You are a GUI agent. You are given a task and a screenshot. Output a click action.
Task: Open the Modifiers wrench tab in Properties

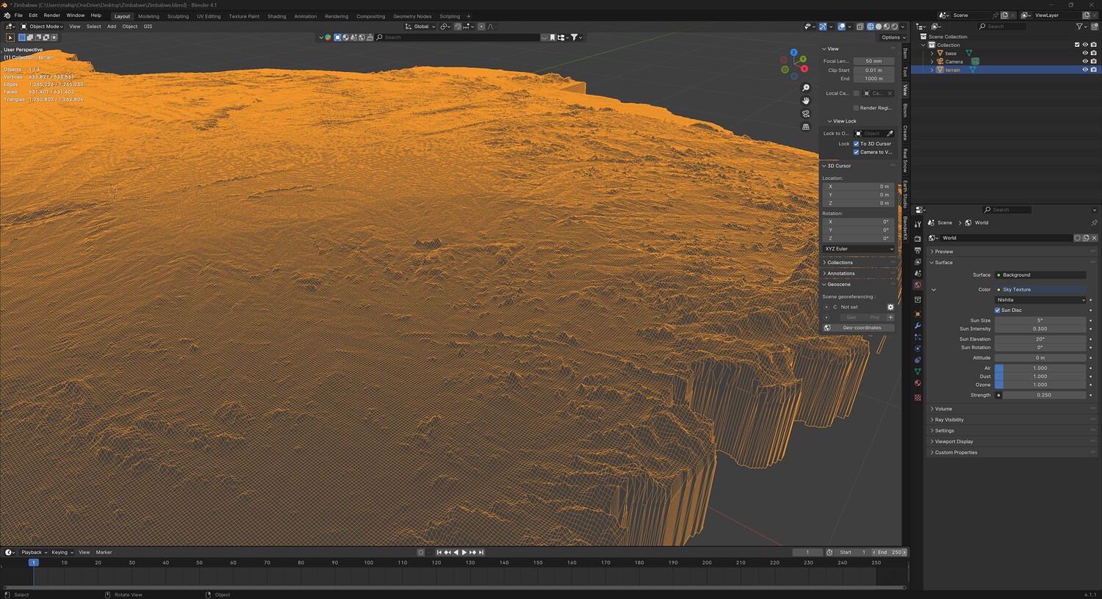[x=918, y=326]
